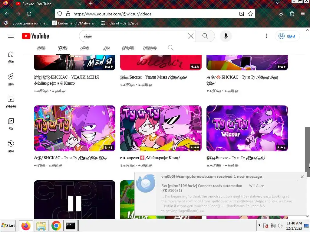Search within the channel magnifier icon
Viewport: 310px width, 232px height.
click(x=171, y=48)
